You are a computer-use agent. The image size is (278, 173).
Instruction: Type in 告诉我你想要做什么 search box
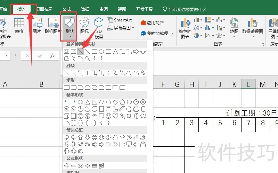[188, 9]
